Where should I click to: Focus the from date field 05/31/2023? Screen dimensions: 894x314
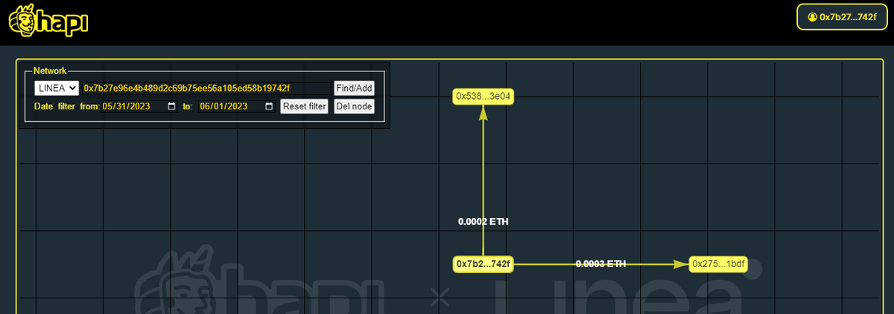pyautogui.click(x=139, y=106)
